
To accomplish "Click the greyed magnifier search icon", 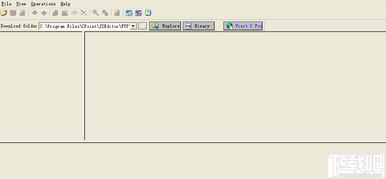I will click(x=96, y=13).
